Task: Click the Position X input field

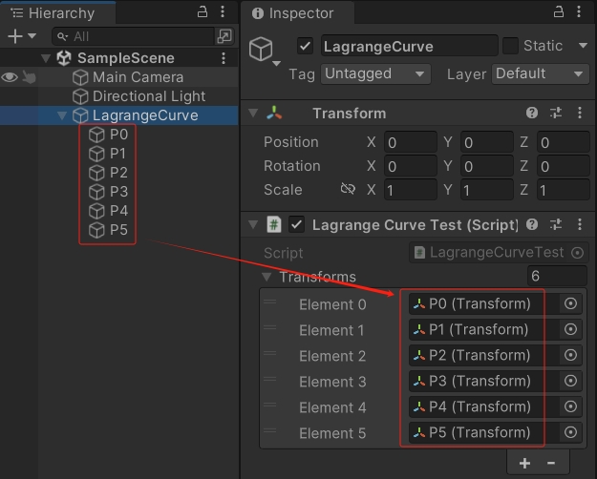Action: [407, 143]
